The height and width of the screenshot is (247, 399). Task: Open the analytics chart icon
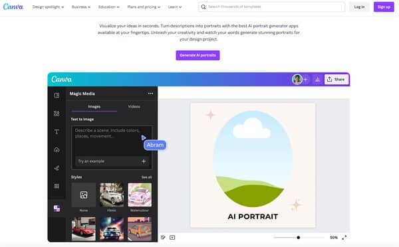point(317,80)
